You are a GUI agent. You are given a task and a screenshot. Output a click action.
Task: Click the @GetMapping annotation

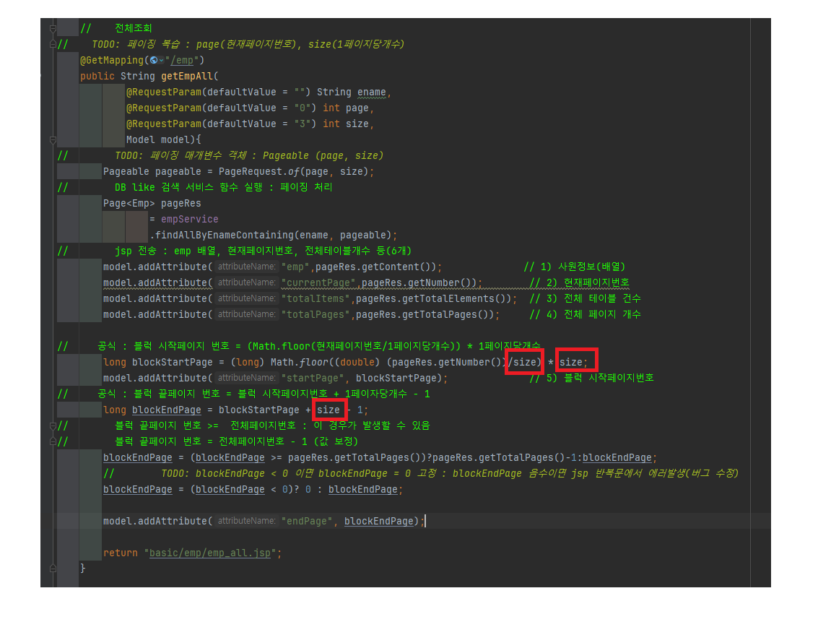[x=112, y=60]
